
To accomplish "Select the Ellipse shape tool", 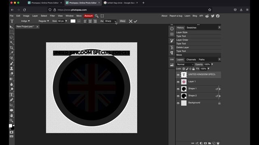I will [11, 110].
